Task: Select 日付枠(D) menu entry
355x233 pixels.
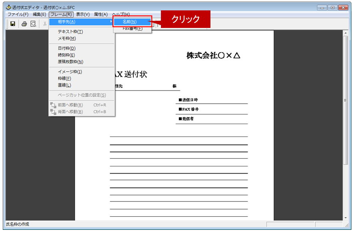Action: pos(81,48)
